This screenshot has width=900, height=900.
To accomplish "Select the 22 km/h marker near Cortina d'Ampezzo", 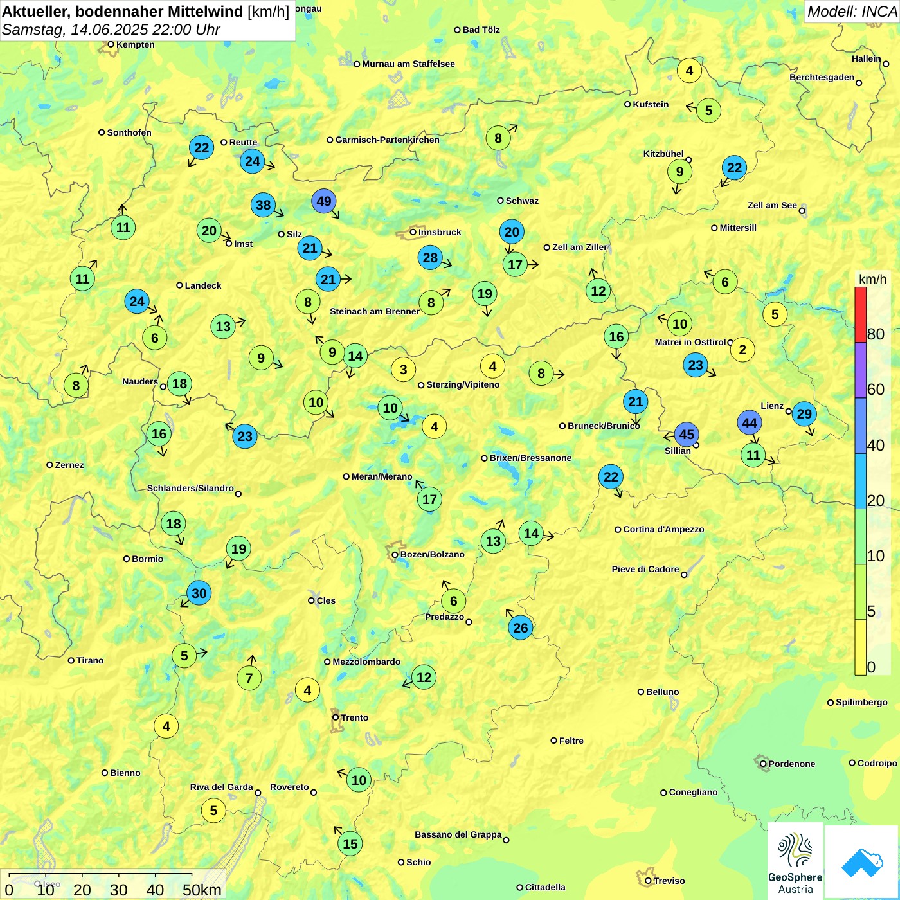I will [x=611, y=477].
